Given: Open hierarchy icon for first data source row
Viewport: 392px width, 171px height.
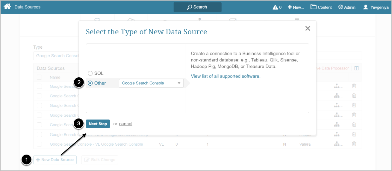Looking at the screenshot, I should (x=337, y=86).
